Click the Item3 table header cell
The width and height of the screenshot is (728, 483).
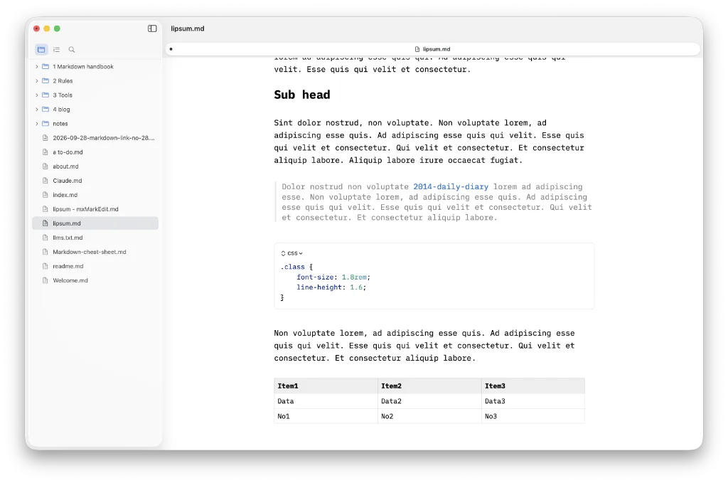(533, 386)
